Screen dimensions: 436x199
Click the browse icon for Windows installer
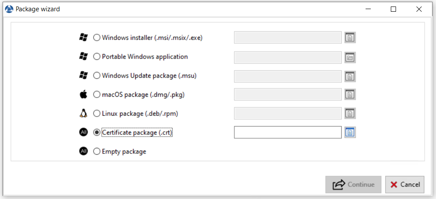click(350, 37)
